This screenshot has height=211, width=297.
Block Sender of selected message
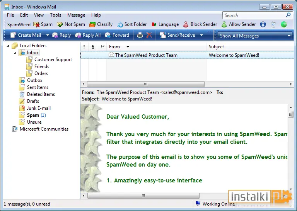click(200, 24)
